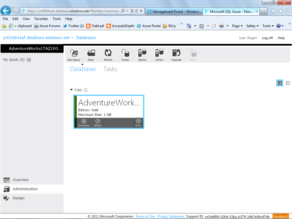Open browser settings gear
Viewport: 292px width, 219px height.
(x=287, y=11)
